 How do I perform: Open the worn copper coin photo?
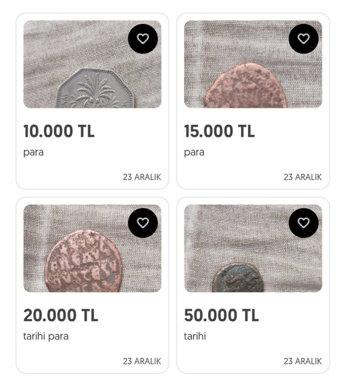click(x=253, y=64)
